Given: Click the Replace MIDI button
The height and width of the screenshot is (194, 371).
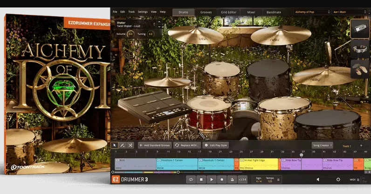Looking at the screenshot, I should tap(187, 145).
